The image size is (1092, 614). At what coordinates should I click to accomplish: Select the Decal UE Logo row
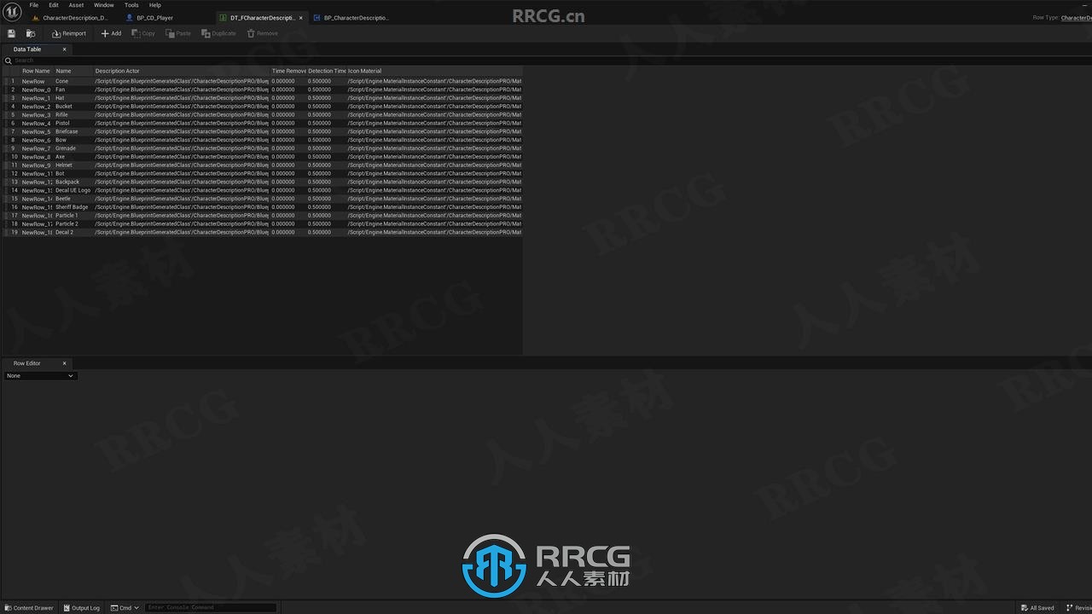[263, 190]
